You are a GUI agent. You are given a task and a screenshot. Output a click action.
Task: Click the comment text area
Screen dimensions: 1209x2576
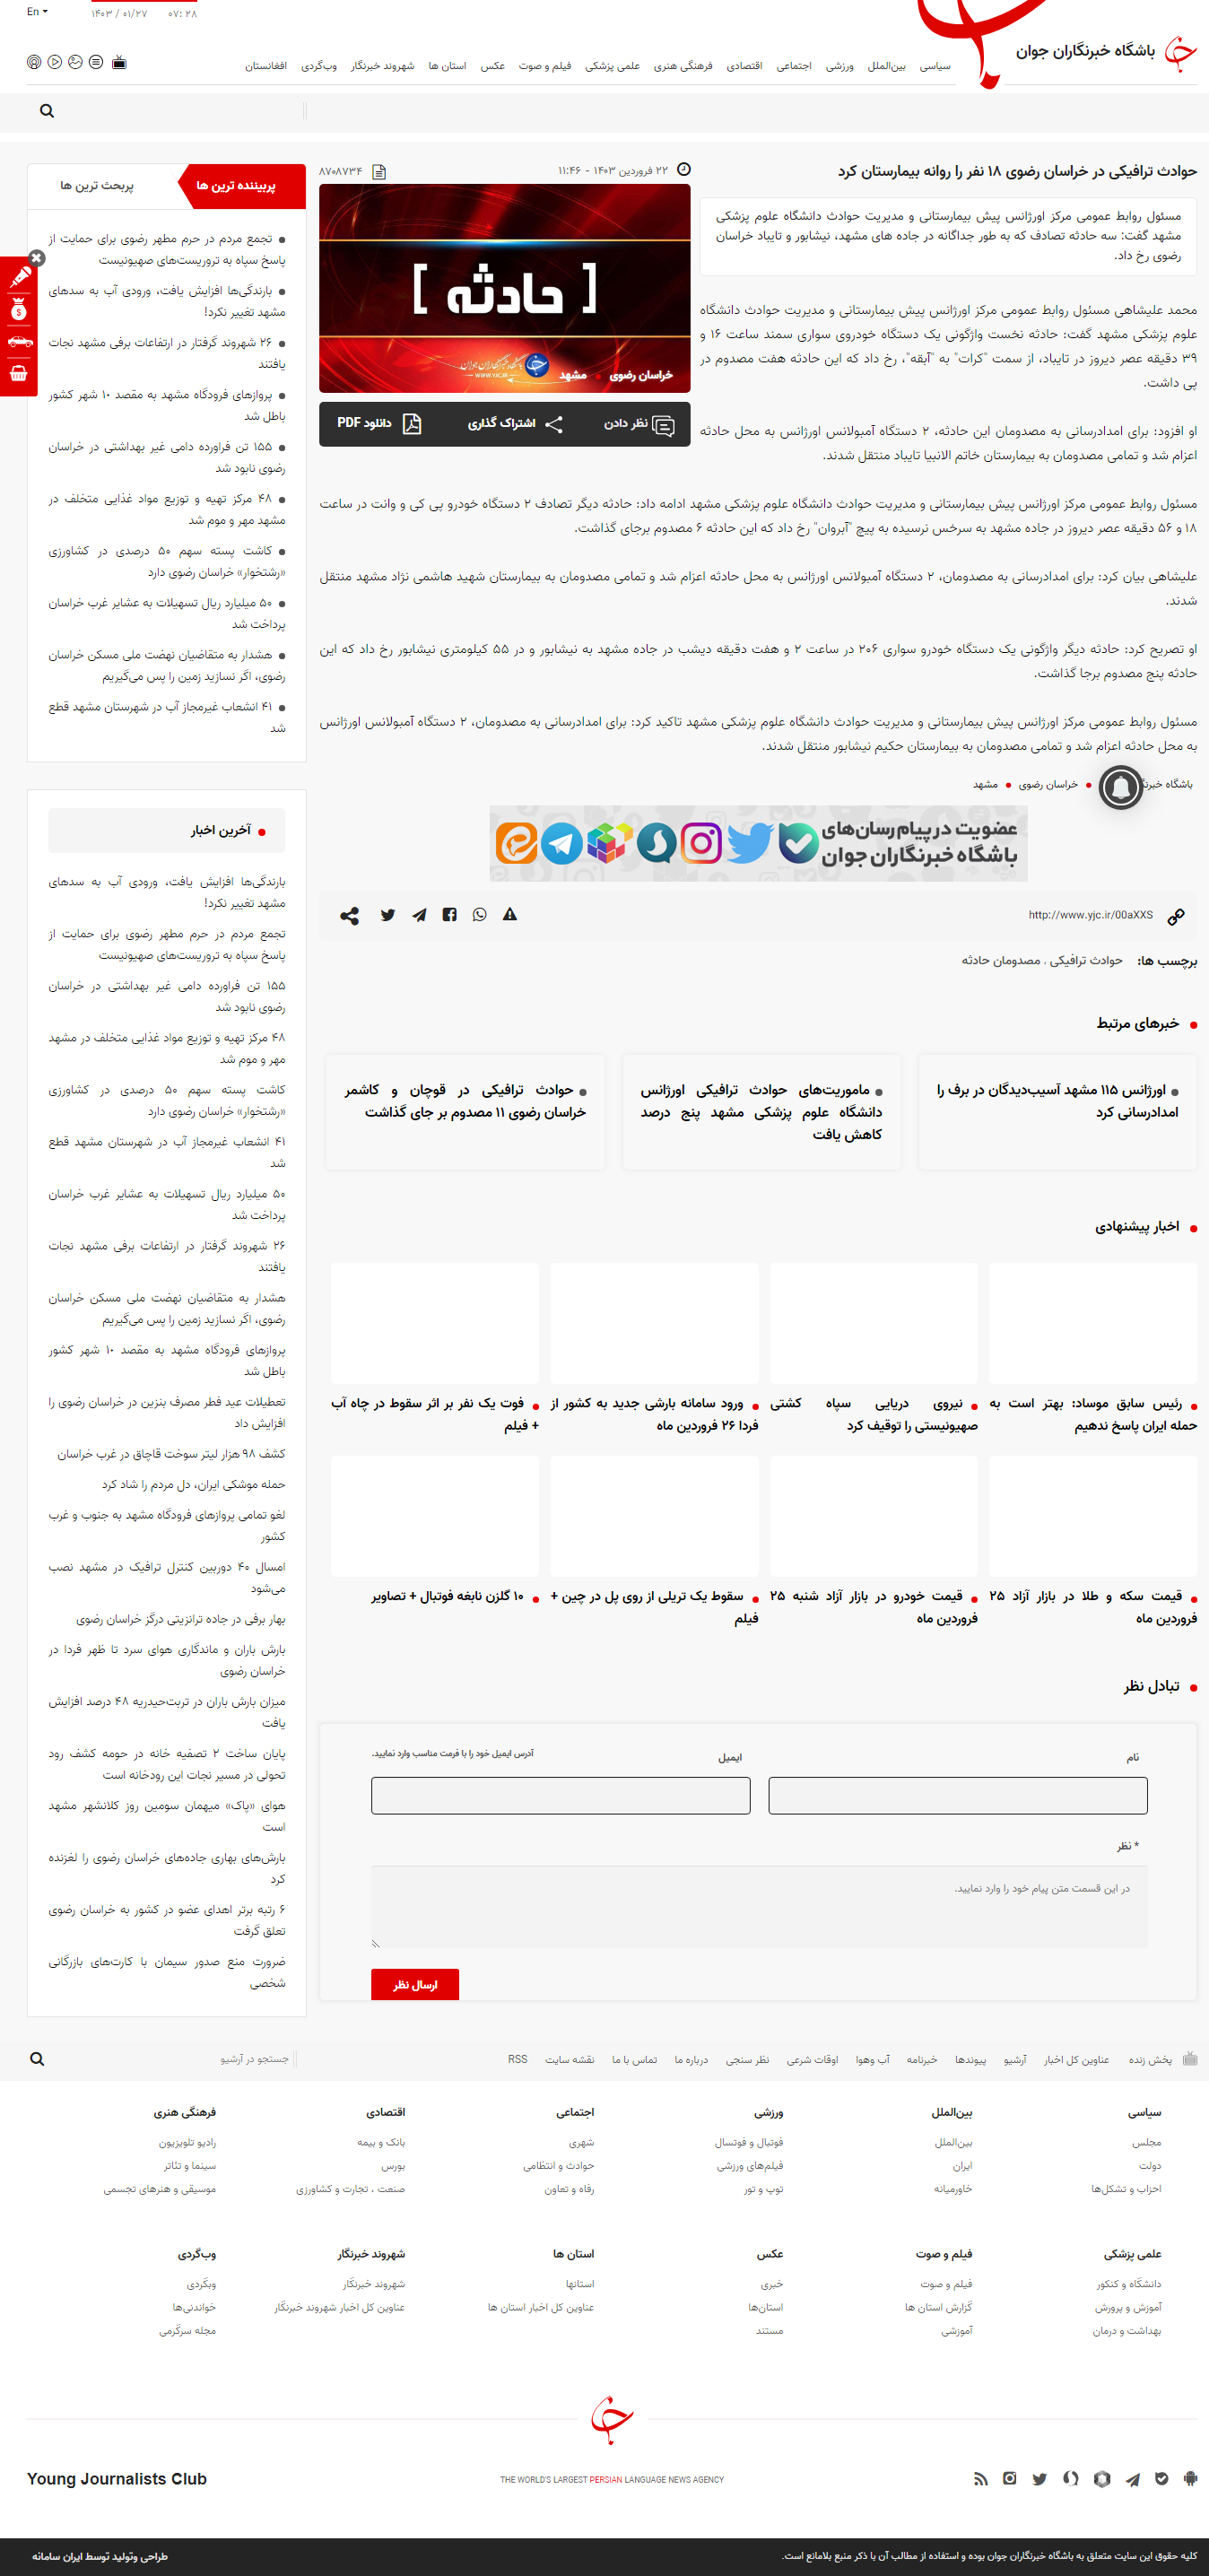click(759, 1906)
